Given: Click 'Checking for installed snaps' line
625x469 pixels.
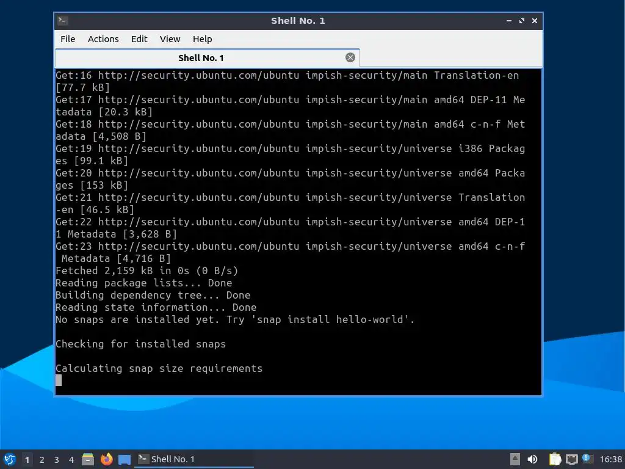Looking at the screenshot, I should 141,344.
